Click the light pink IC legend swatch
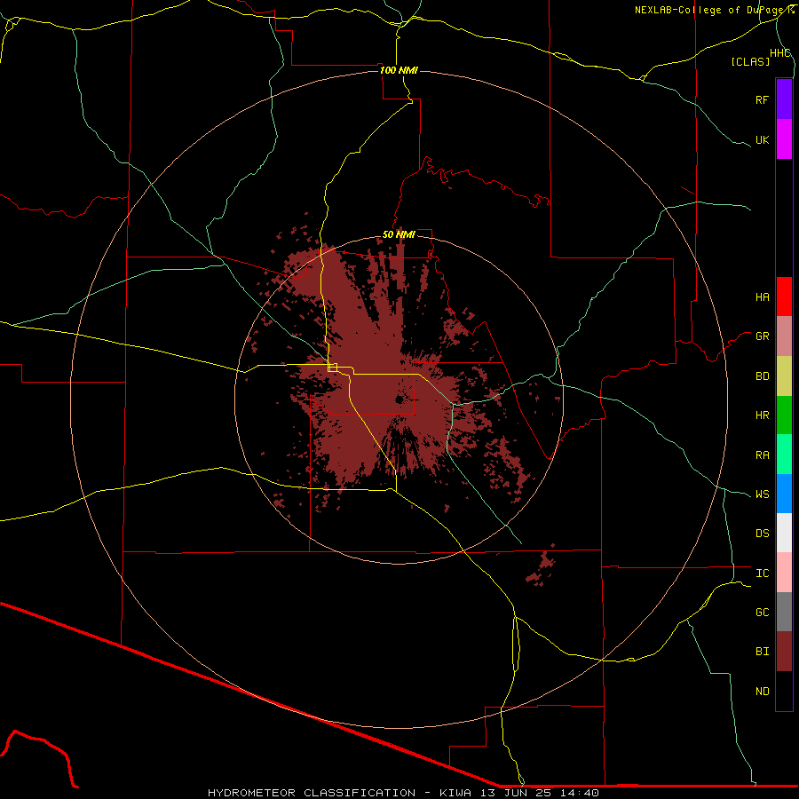The width and height of the screenshot is (799, 799). coord(784,573)
